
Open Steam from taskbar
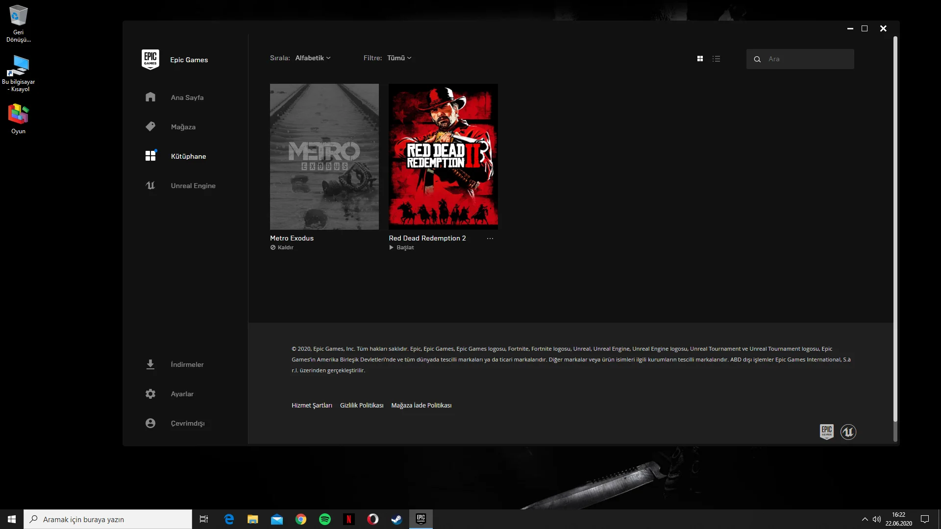point(397,519)
